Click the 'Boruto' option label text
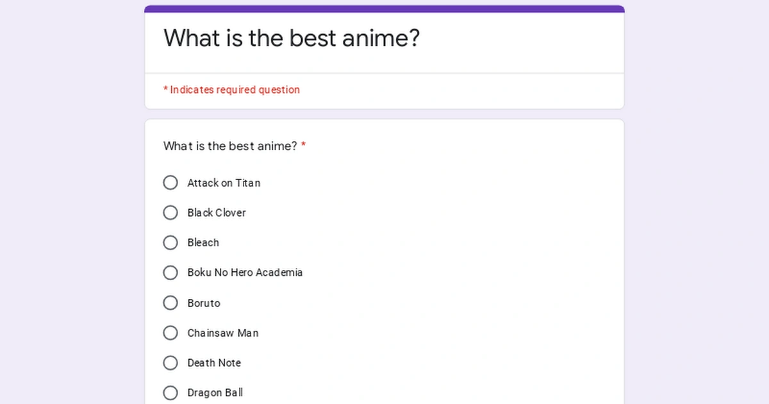The width and height of the screenshot is (769, 404). pos(204,303)
